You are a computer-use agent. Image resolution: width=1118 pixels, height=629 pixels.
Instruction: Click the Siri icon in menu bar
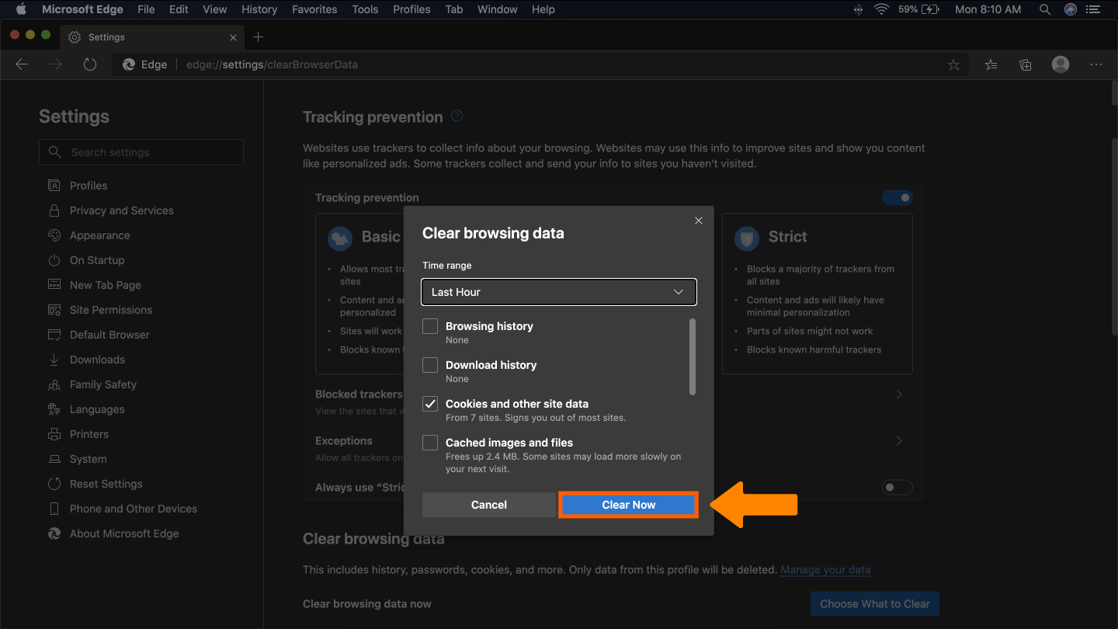1071,9
